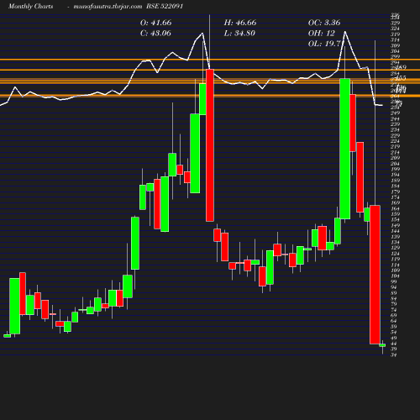Click the munafasutra.tbrjar.com site label
This screenshot has width=420, height=420.
108,6
